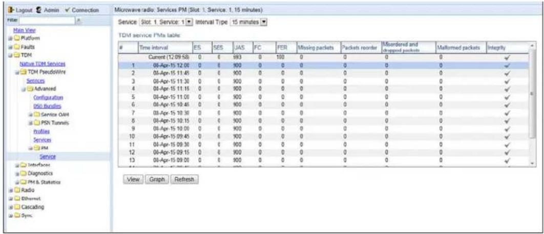This screenshot has height=234, width=544.
Task: Click the PSN Tunnels folder icon
Action: coord(37,123)
